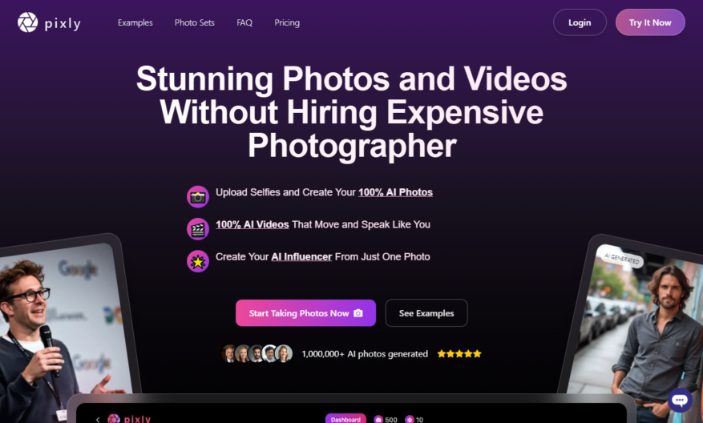Click the Try It Now button
Viewport: 703px width, 423px height.
pyautogui.click(x=650, y=22)
